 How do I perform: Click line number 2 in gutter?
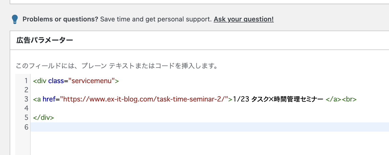tap(26, 90)
